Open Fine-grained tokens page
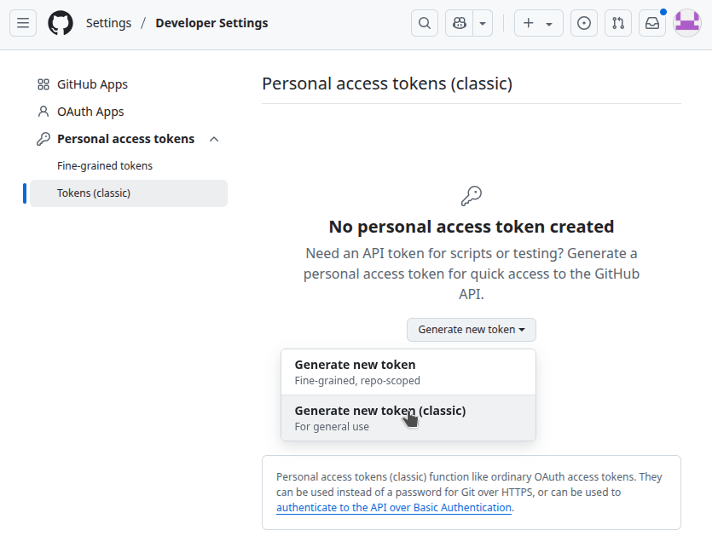This screenshot has height=559, width=712. point(105,166)
